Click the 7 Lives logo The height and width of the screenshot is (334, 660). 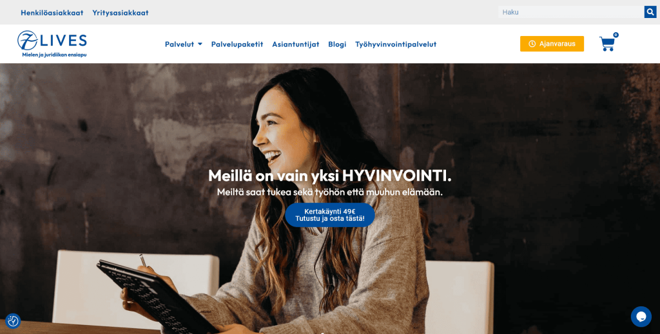click(x=52, y=44)
